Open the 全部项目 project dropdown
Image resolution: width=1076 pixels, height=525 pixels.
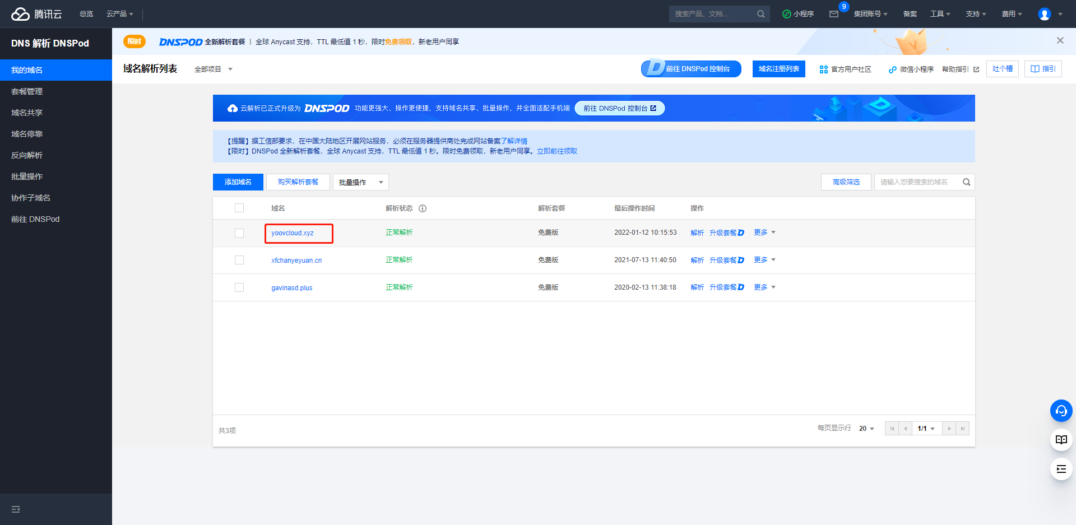213,69
